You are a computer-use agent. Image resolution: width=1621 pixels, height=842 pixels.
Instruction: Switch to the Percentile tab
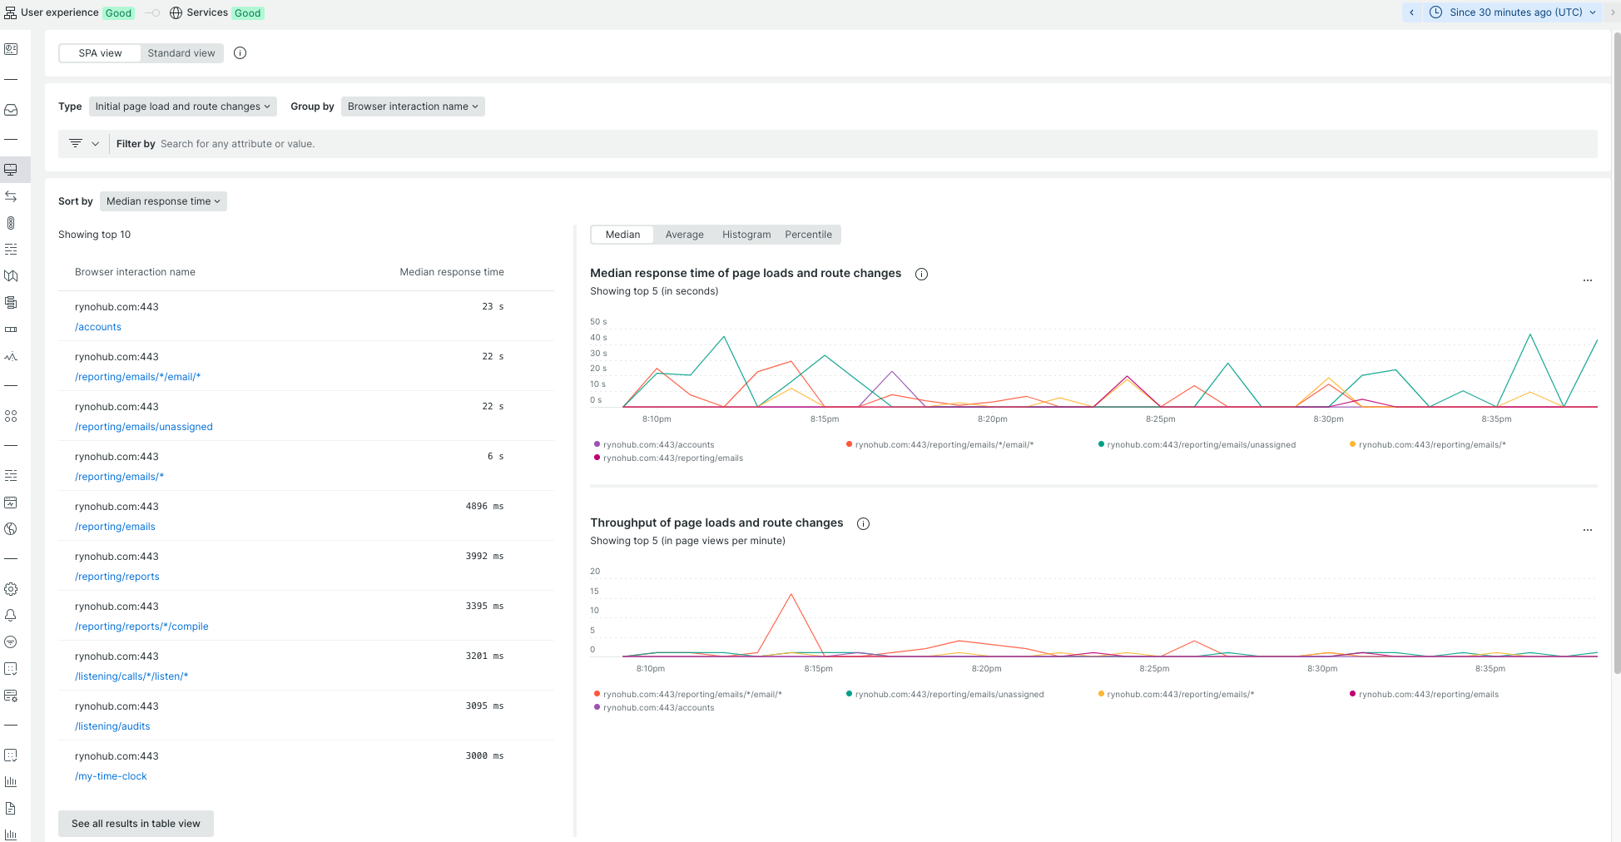[x=808, y=235]
